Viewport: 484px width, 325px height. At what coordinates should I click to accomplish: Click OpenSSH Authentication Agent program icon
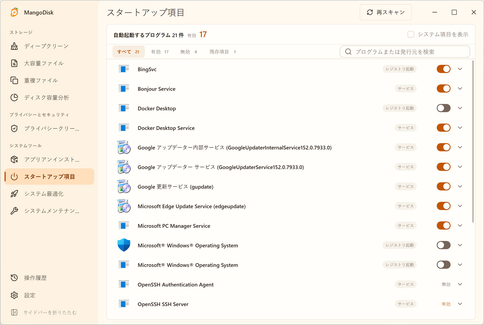(124, 284)
